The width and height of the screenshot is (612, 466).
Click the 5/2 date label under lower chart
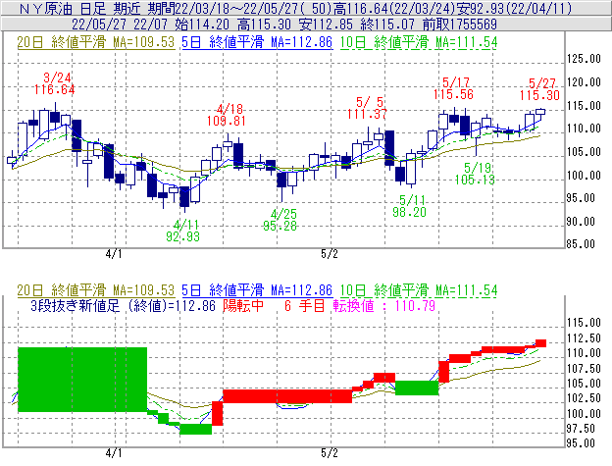329,453
